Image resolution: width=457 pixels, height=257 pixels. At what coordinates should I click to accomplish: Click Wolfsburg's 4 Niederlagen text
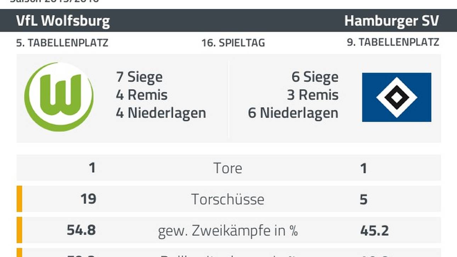click(x=161, y=113)
